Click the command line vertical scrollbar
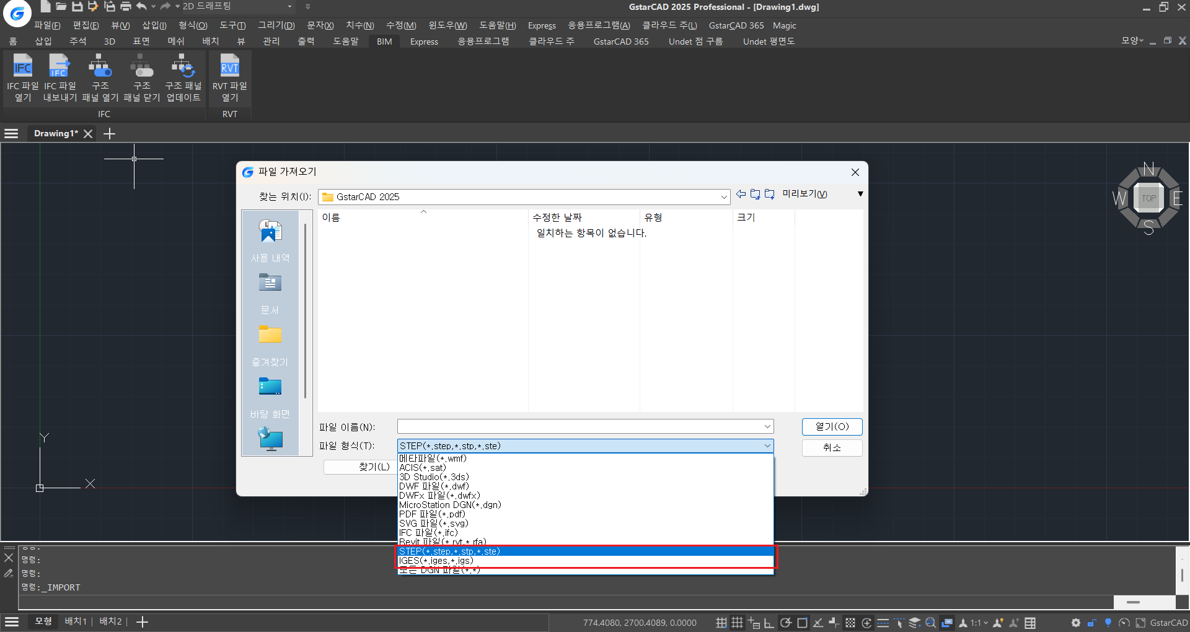The height and width of the screenshot is (632, 1190). [x=1182, y=574]
